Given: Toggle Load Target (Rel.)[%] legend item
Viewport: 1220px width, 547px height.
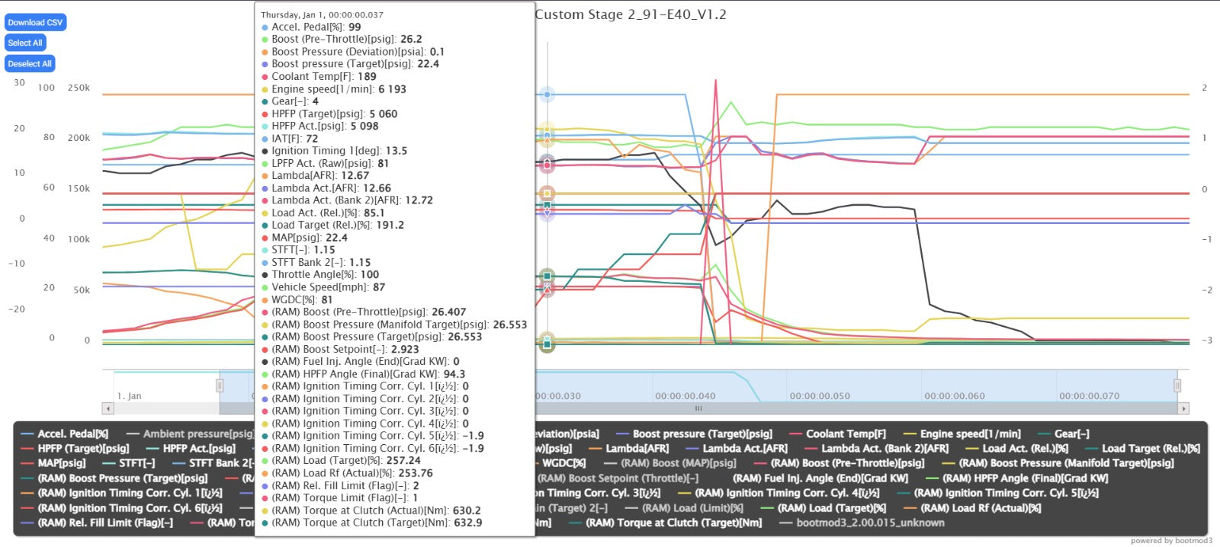Looking at the screenshot, I should (x=1150, y=448).
